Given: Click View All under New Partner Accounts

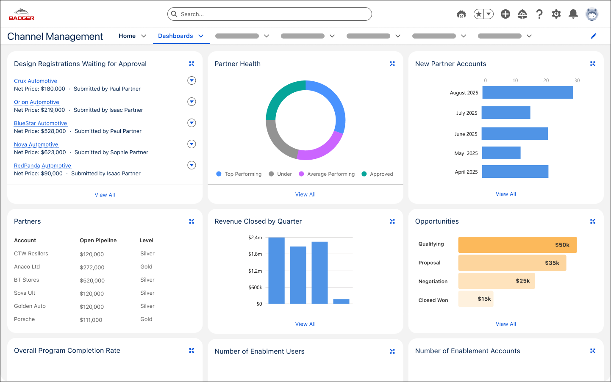Looking at the screenshot, I should [x=506, y=194].
